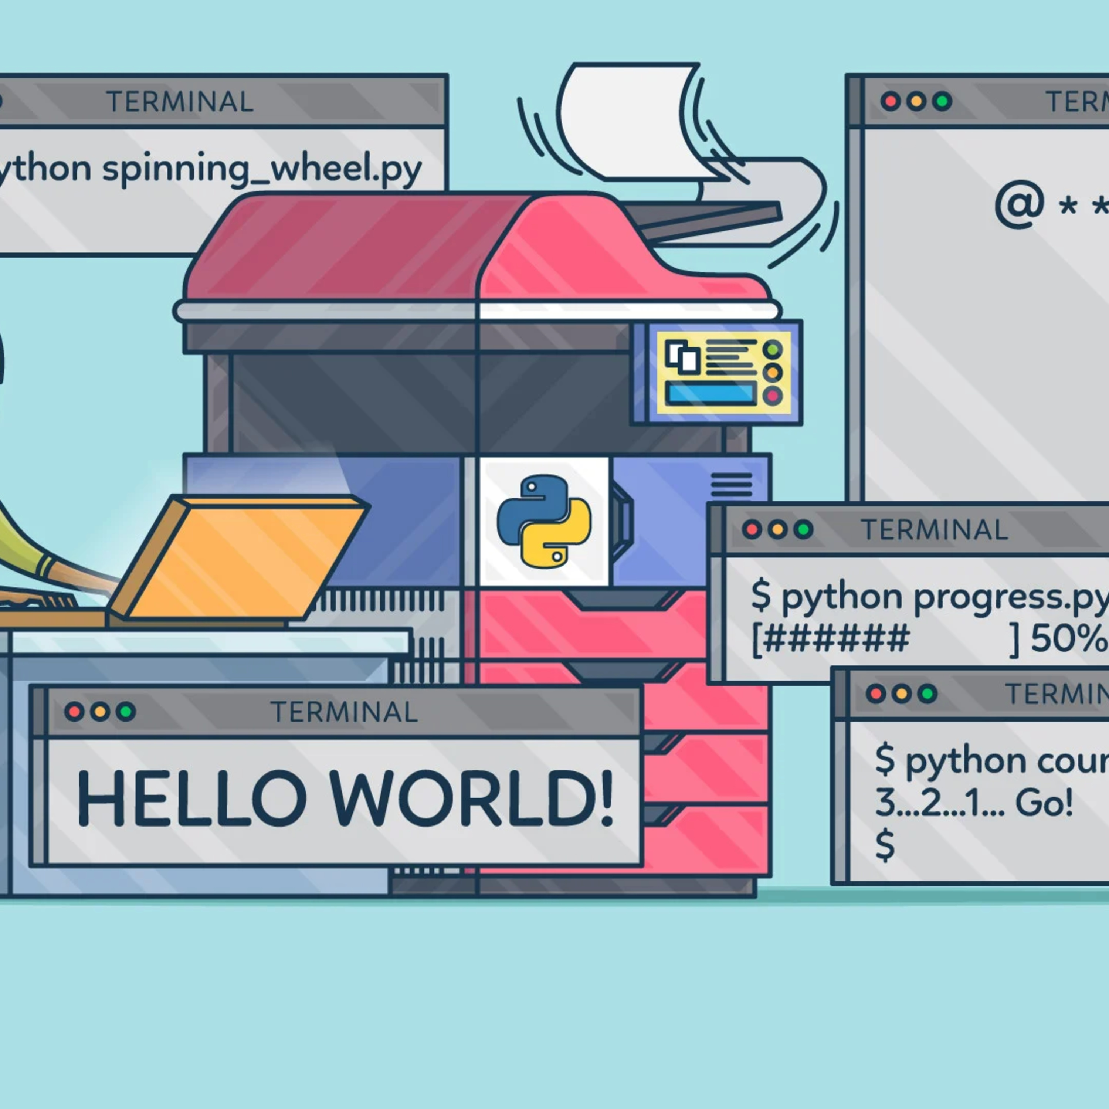Image resolution: width=1109 pixels, height=1109 pixels.
Task: Close the progress.py terminal with red dot
Action: [x=752, y=529]
